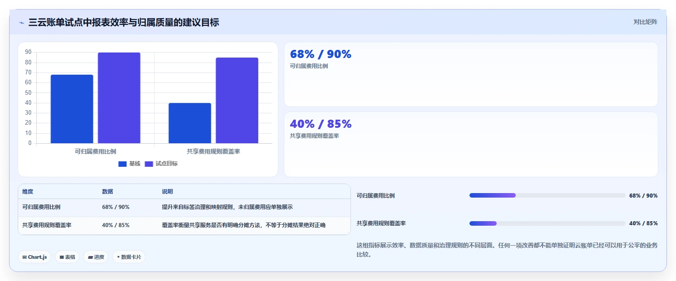
Task: Click the 数据 column header
Action: (x=108, y=192)
